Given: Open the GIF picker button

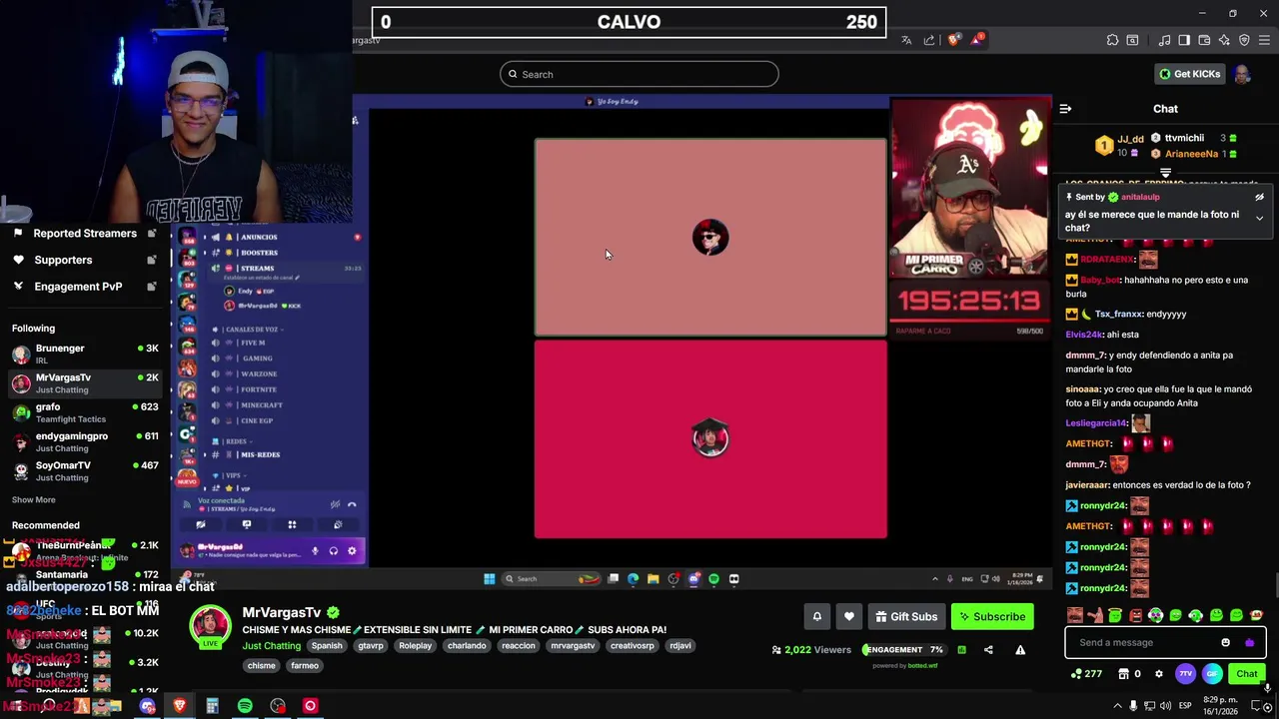Looking at the screenshot, I should [1212, 674].
